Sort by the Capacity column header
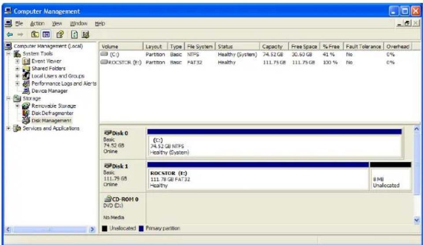The image size is (423, 245). [x=274, y=46]
